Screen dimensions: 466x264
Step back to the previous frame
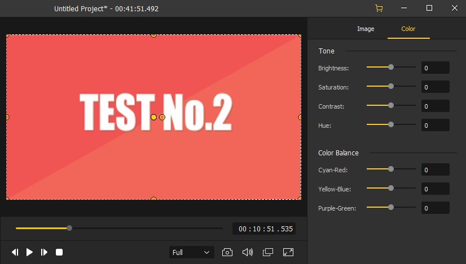15,252
